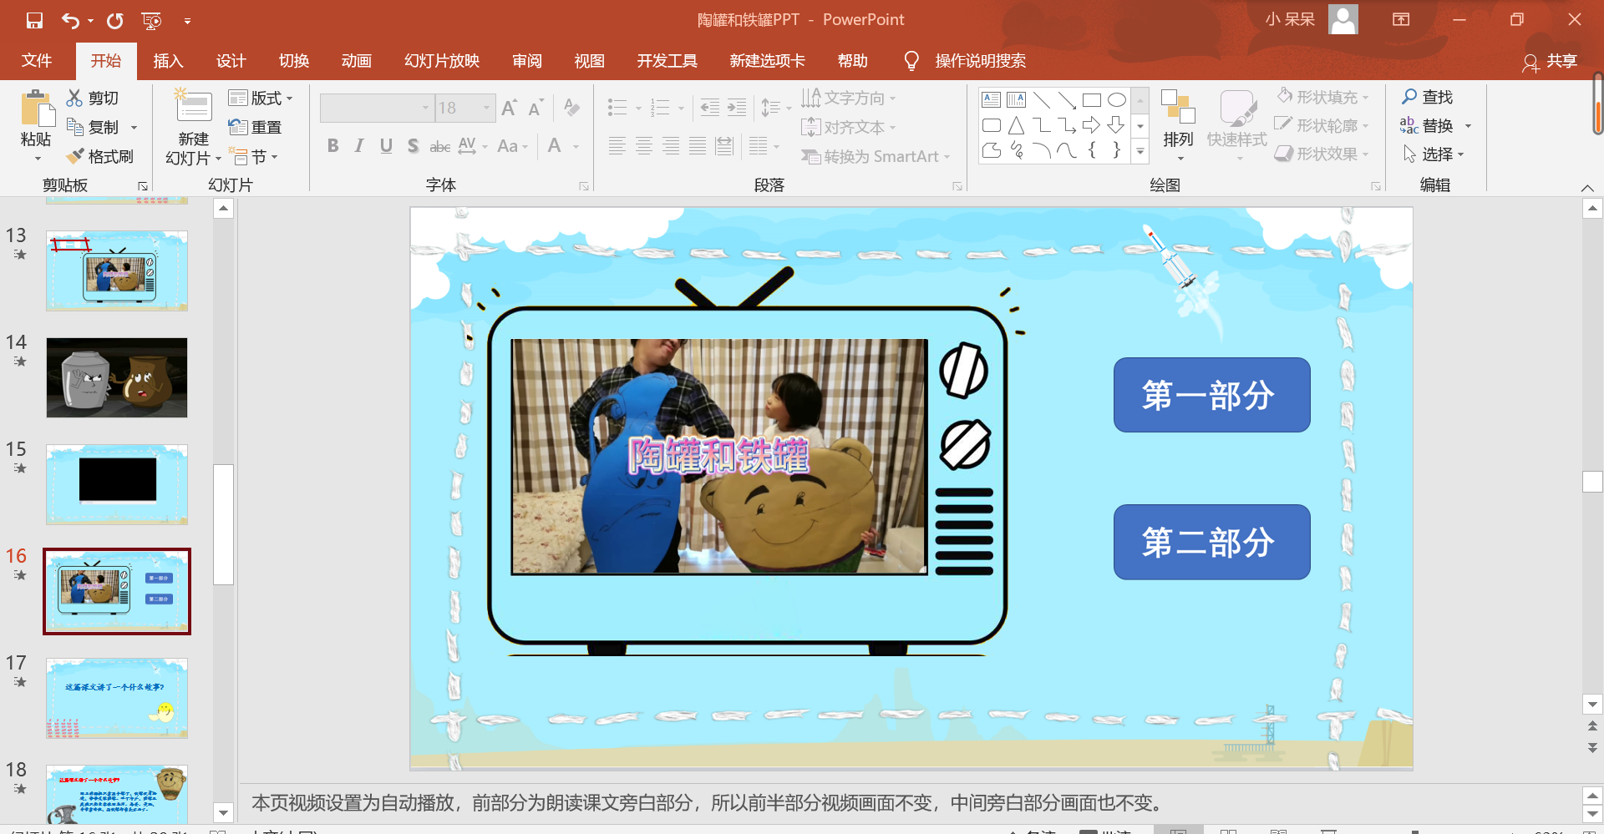The height and width of the screenshot is (834, 1604).
Task: Click the Copy icon
Action: 74,127
